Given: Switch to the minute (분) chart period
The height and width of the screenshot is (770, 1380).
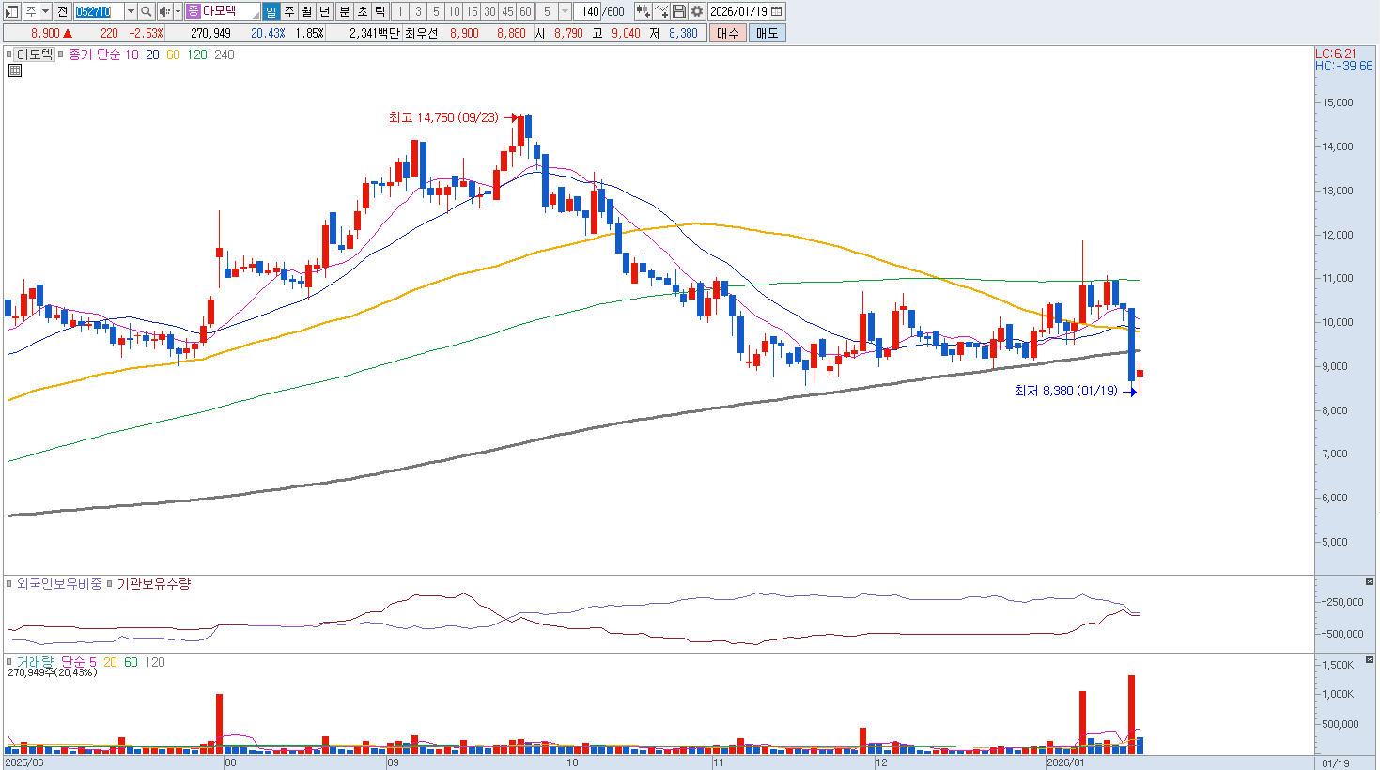Looking at the screenshot, I should (344, 11).
